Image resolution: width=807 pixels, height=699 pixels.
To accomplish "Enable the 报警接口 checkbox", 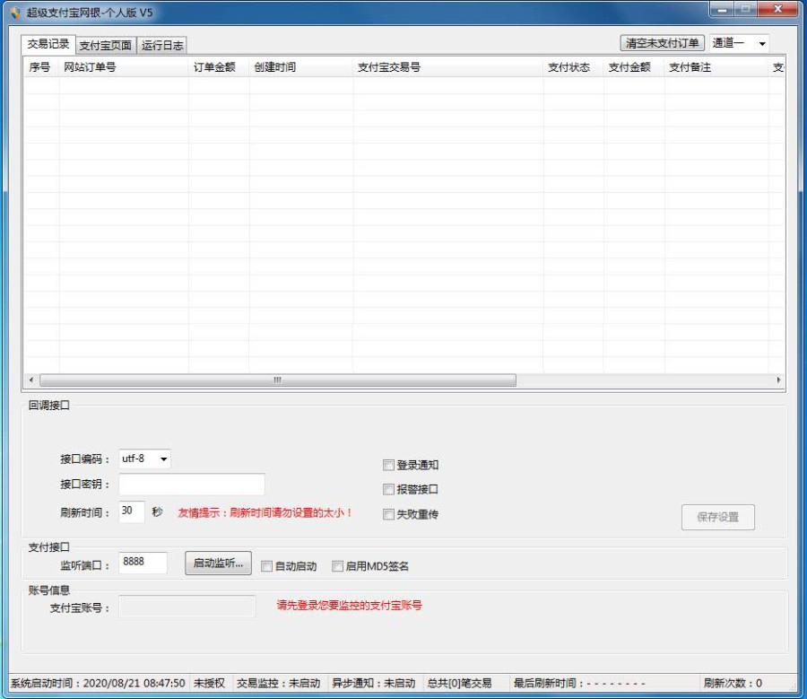I will (x=387, y=490).
